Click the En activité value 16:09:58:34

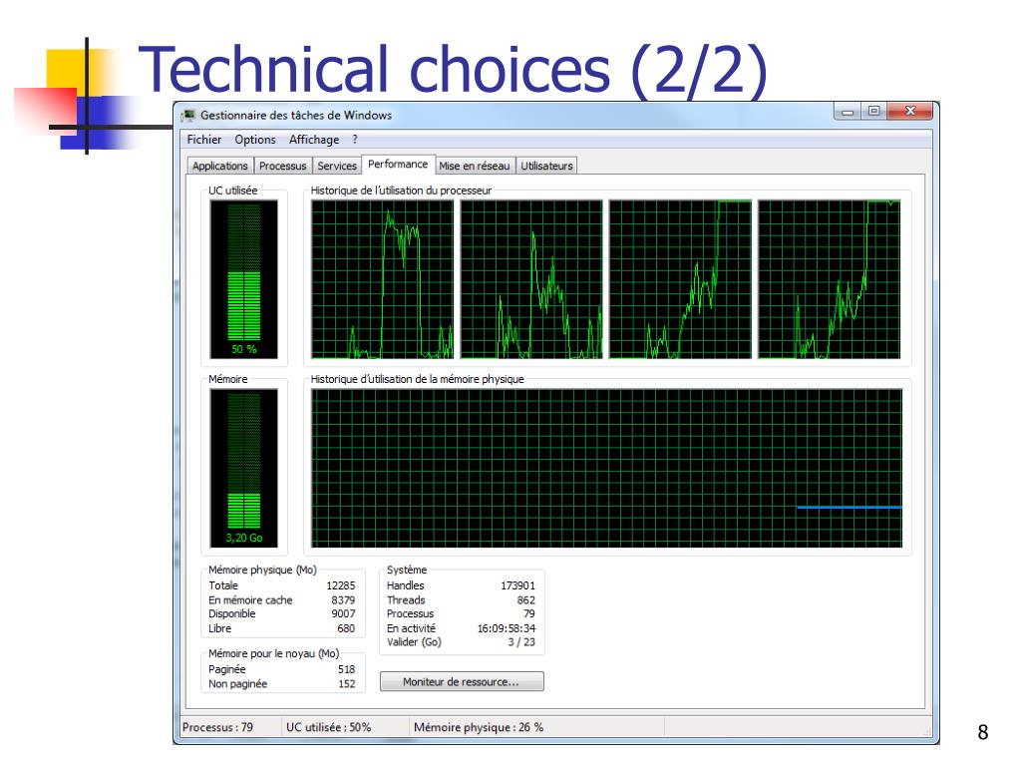coord(507,628)
